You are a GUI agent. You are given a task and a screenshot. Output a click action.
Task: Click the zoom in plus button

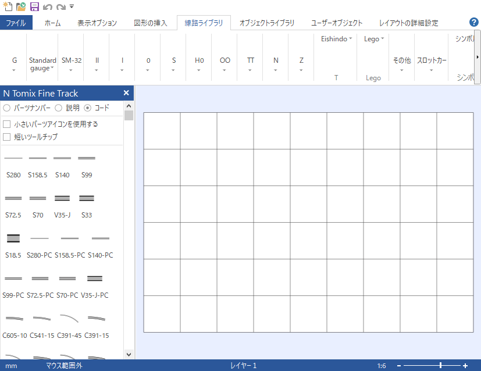(465, 366)
